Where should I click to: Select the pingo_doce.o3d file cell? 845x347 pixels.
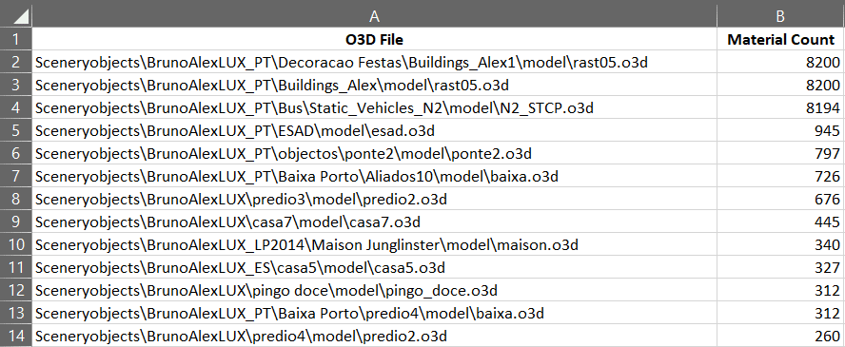coord(374,290)
